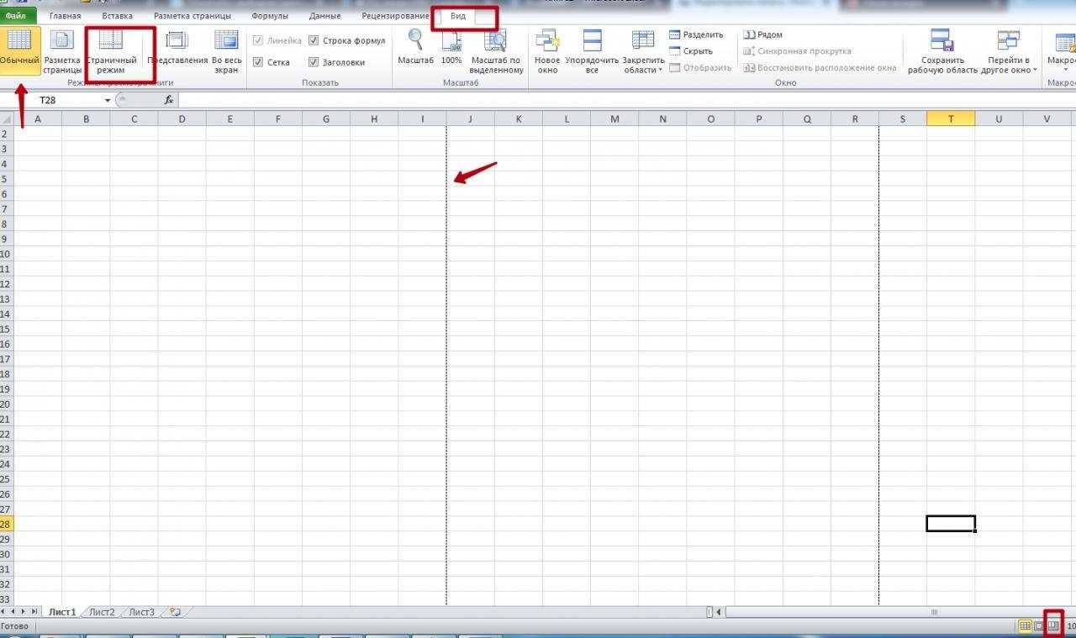The width and height of the screenshot is (1076, 638).
Task: Open the Файл tab
Action: click(15, 16)
